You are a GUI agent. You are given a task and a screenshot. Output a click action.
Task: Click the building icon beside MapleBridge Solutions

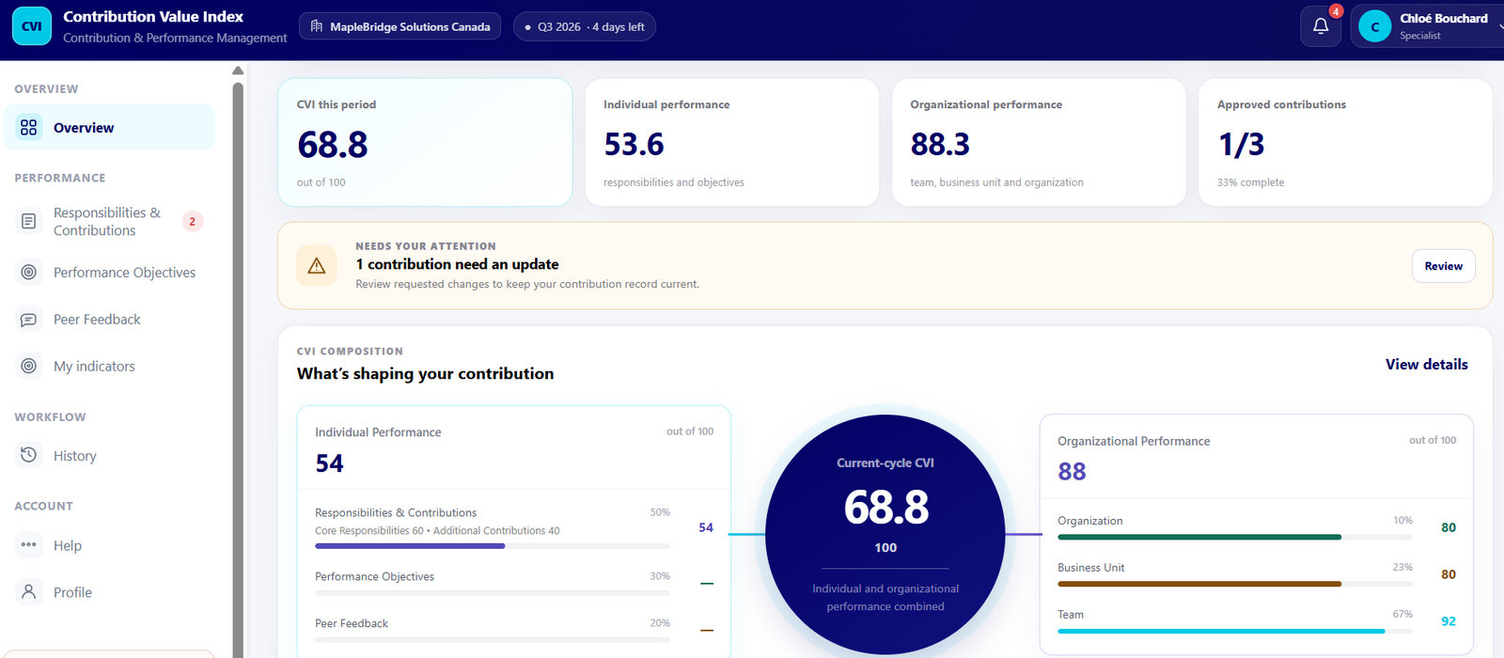click(317, 26)
